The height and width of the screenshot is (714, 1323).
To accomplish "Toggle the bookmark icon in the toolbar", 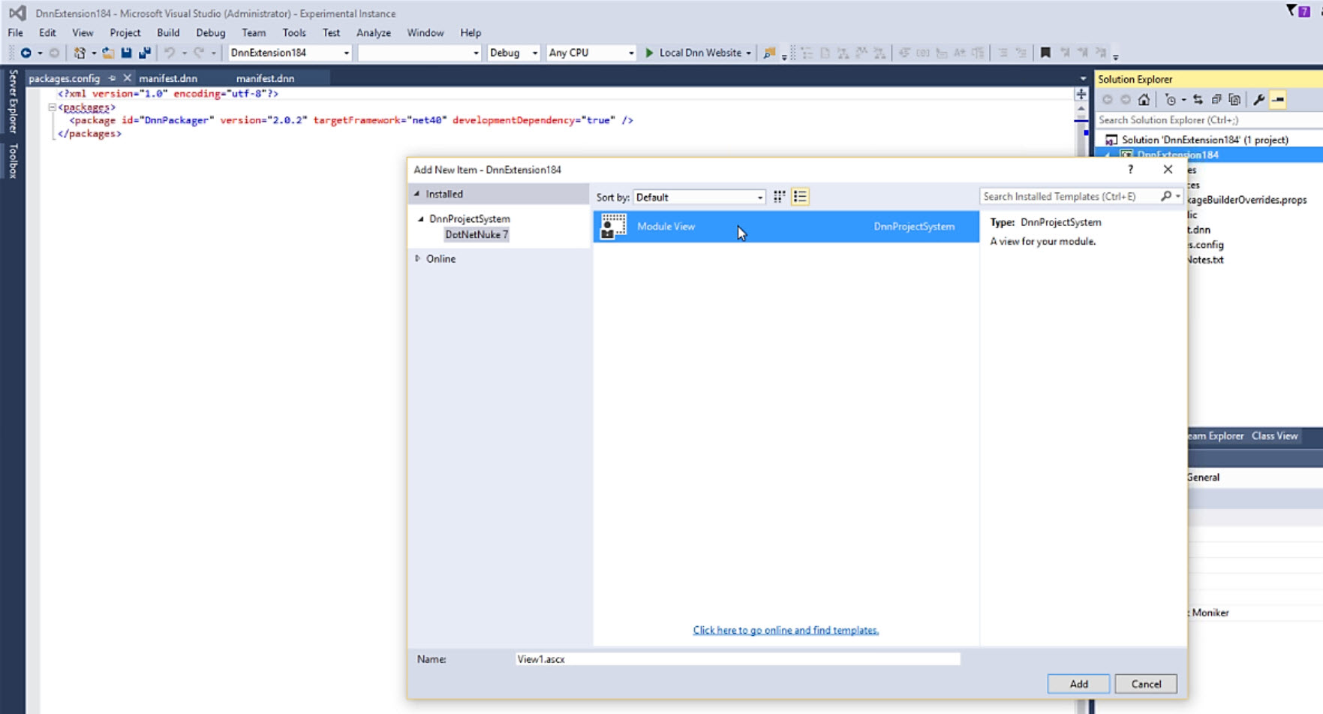I will 1045,53.
